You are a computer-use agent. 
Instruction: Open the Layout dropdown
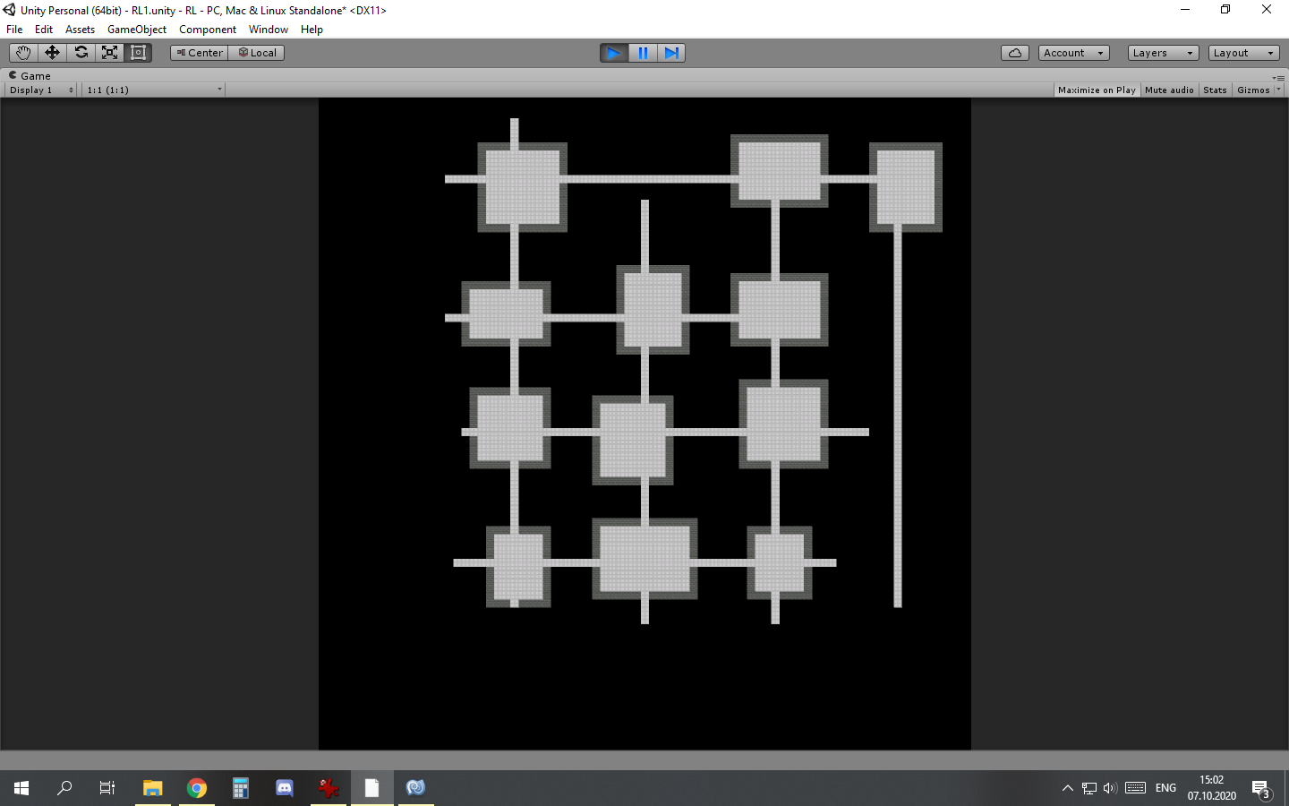point(1244,53)
